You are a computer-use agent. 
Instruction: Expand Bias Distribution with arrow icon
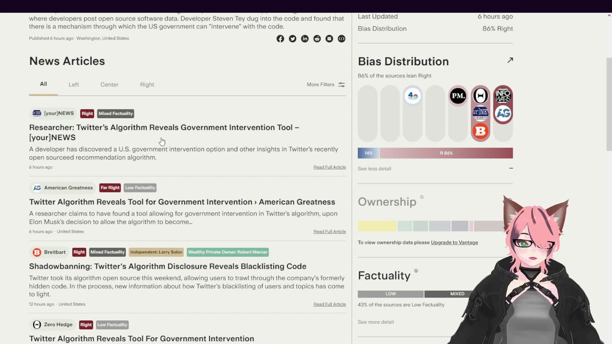(x=510, y=60)
